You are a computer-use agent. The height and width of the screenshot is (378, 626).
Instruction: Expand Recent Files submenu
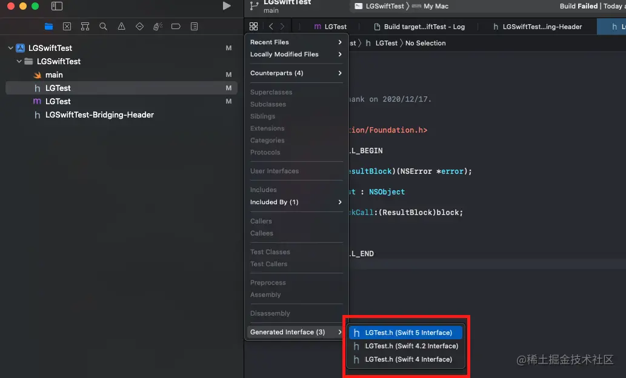tap(296, 42)
